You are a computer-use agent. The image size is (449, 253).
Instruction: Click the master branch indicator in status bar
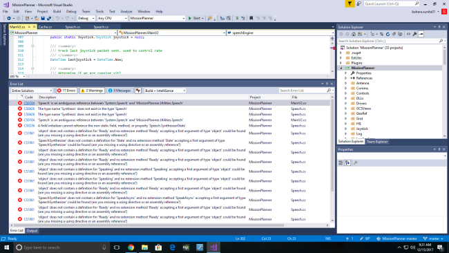pos(433,238)
